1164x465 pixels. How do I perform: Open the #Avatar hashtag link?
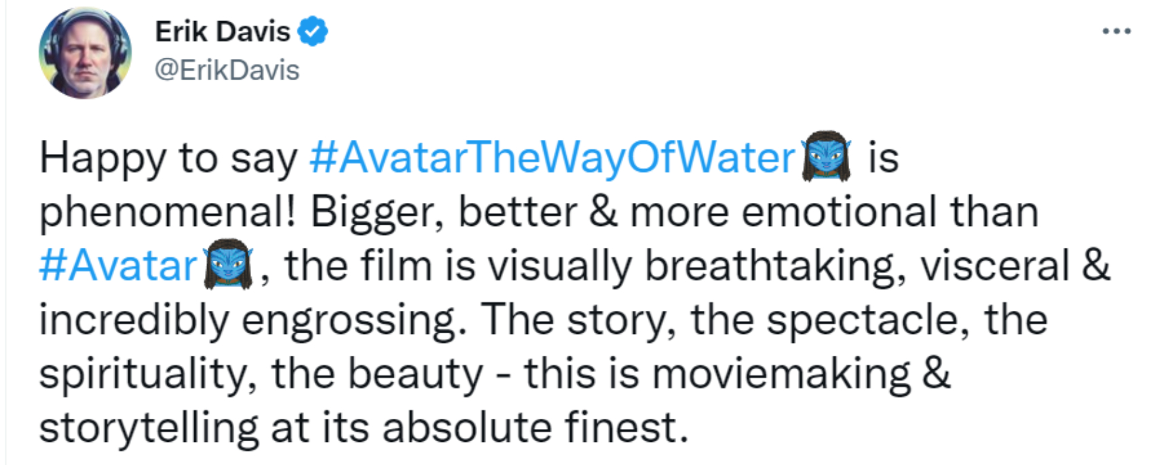(118, 265)
